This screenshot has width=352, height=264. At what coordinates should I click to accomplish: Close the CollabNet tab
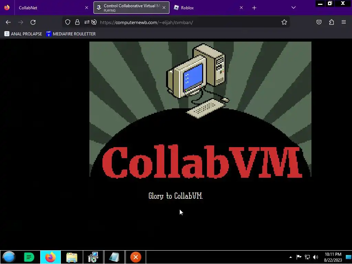click(x=87, y=8)
